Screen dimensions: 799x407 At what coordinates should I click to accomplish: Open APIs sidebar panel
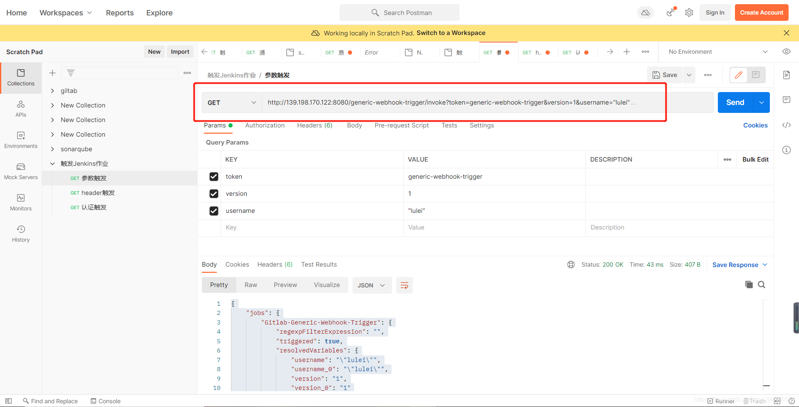(21, 109)
